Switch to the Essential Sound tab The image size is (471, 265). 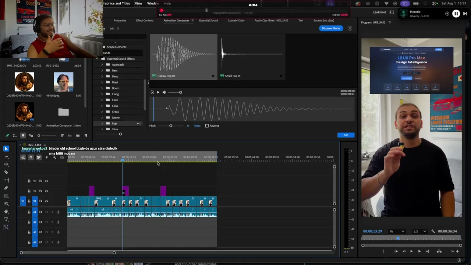(209, 21)
